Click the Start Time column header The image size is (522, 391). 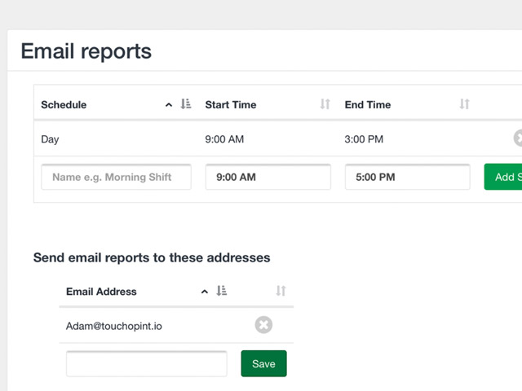coord(231,104)
